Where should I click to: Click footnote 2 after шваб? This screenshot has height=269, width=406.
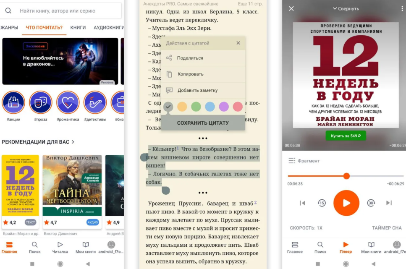click(255, 202)
